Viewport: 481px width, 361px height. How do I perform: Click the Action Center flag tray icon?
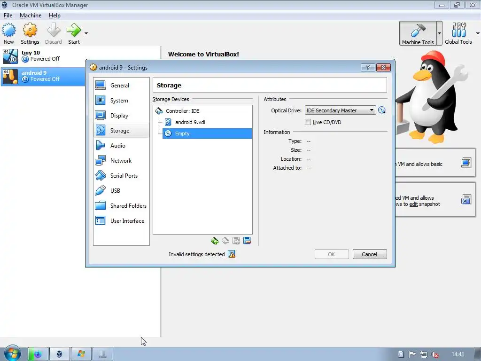(x=412, y=354)
